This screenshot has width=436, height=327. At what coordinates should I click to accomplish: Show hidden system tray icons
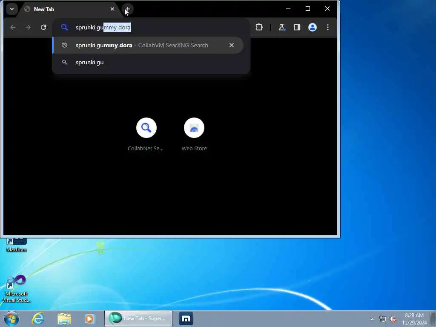pyautogui.click(x=372, y=319)
